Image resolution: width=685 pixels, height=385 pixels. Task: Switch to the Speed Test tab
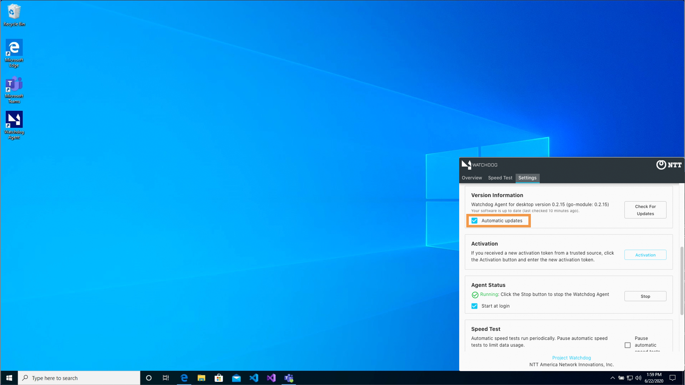click(x=500, y=178)
